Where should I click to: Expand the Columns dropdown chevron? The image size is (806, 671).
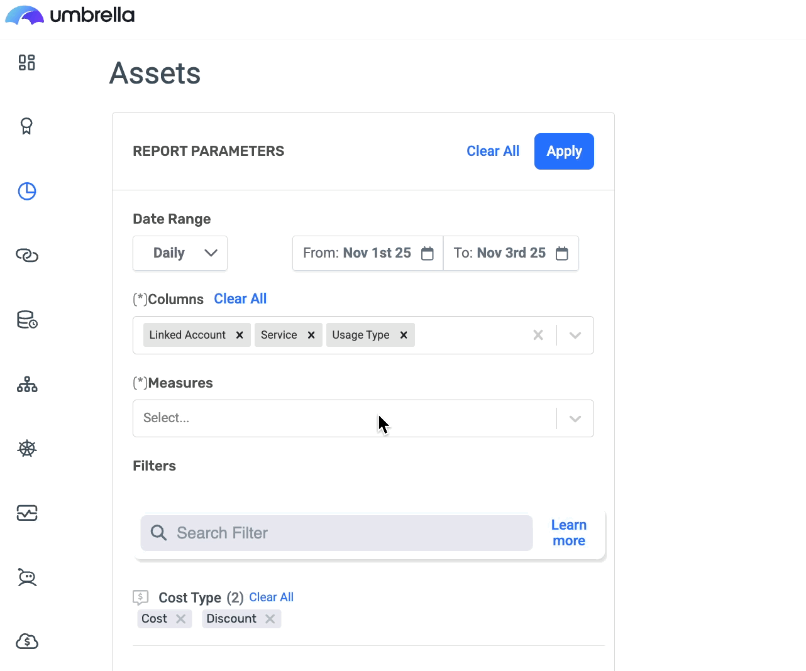click(575, 335)
